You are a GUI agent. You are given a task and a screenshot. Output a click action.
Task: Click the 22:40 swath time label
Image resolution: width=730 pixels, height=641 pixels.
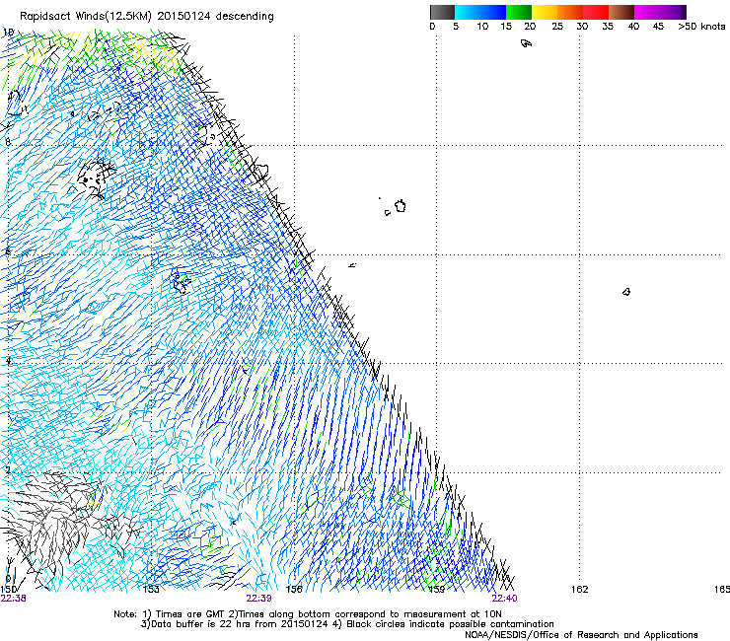pyautogui.click(x=505, y=599)
